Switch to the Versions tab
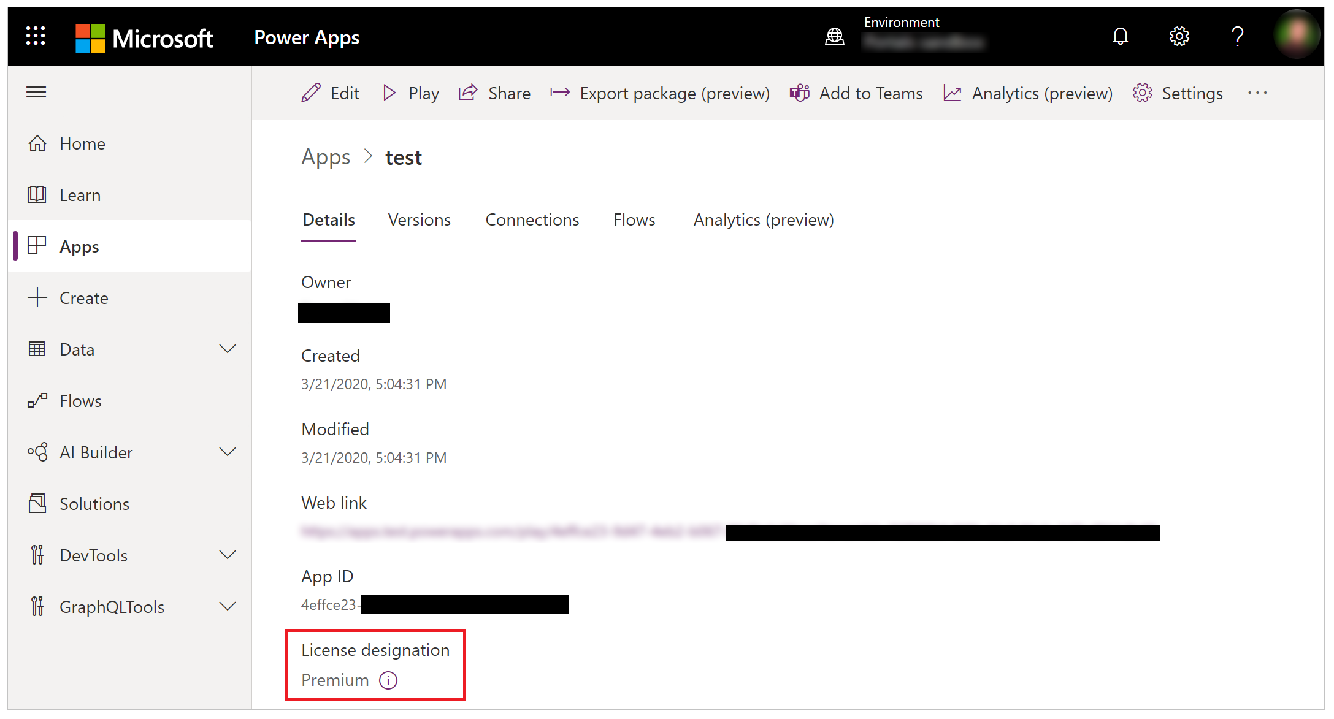The image size is (1334, 719). tap(419, 219)
